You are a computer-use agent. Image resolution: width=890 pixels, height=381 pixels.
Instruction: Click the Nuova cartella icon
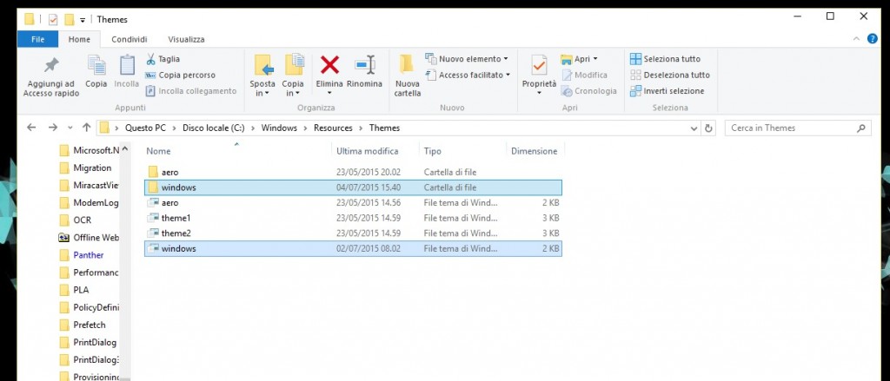[407, 65]
